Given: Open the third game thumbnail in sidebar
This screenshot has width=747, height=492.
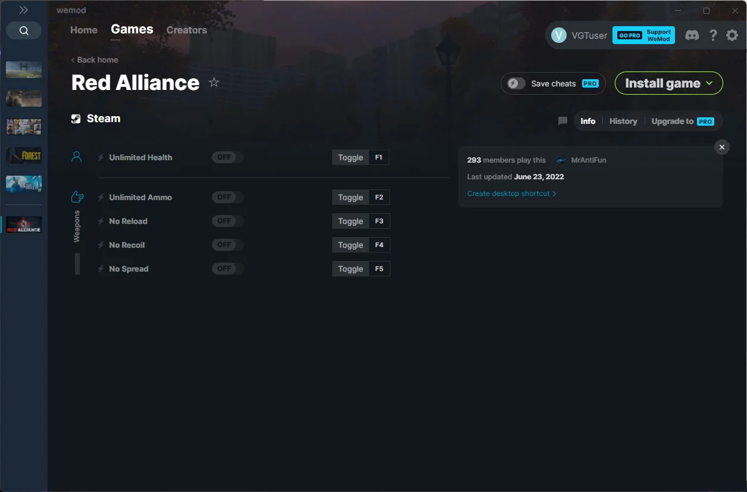Looking at the screenshot, I should (x=24, y=127).
